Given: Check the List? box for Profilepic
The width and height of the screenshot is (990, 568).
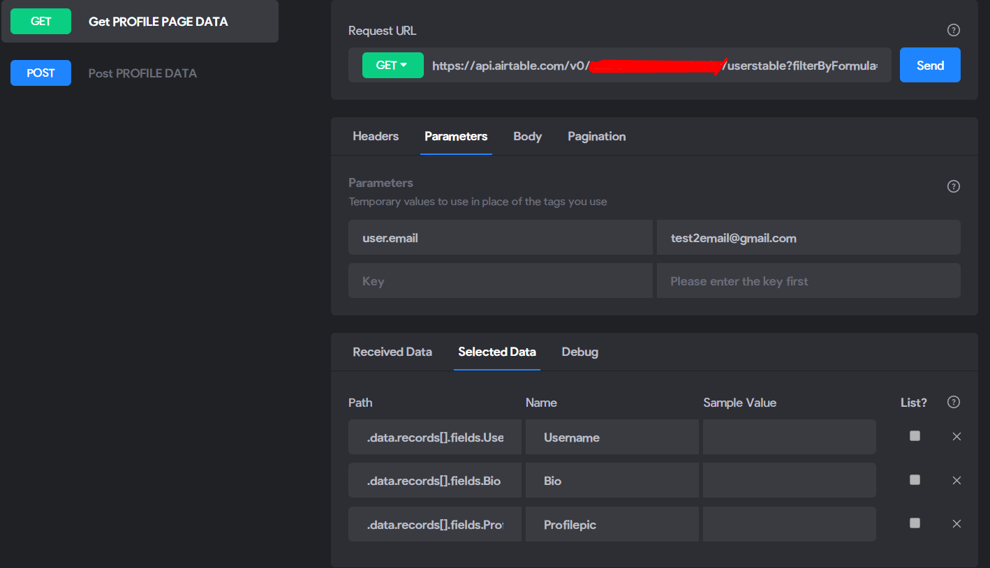Looking at the screenshot, I should click(x=915, y=523).
